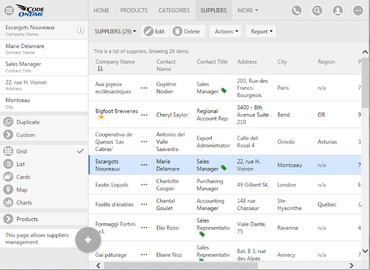Image resolution: width=370 pixels, height=270 pixels.
Task: Open the Report dropdown
Action: pyautogui.click(x=261, y=31)
